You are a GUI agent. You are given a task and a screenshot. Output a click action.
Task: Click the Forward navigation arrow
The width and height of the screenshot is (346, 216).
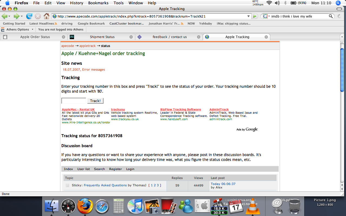[16, 16]
